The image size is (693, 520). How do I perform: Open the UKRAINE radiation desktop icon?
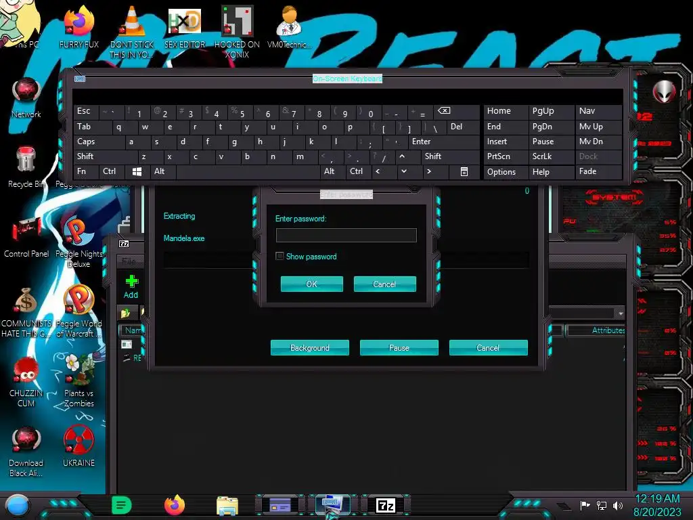click(79, 447)
